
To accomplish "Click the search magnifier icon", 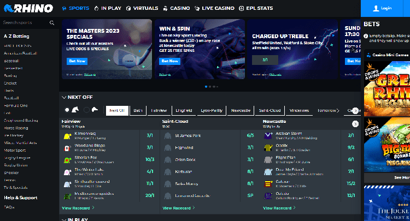I will click(52, 23).
